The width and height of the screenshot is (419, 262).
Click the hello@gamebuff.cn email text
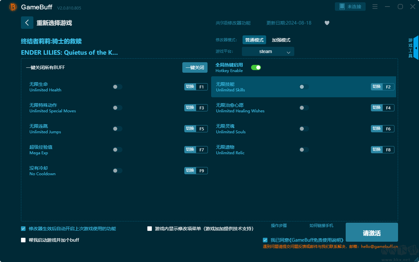point(379,247)
